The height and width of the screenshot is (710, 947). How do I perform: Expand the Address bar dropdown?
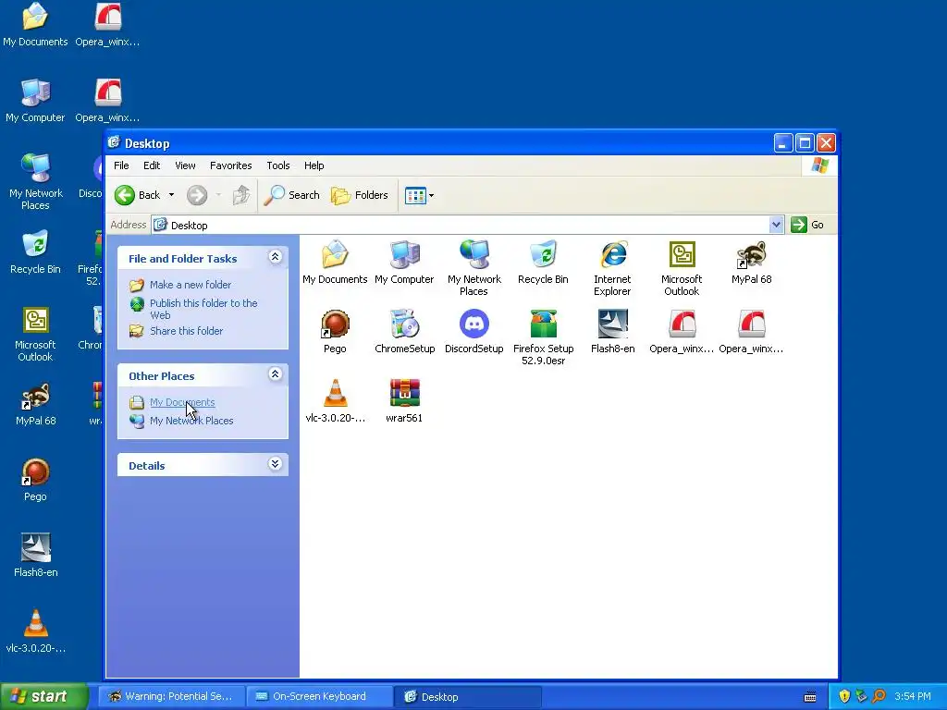click(x=776, y=225)
